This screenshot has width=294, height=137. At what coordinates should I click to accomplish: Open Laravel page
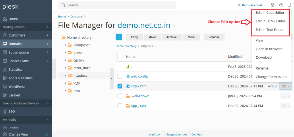(x=26, y=95)
